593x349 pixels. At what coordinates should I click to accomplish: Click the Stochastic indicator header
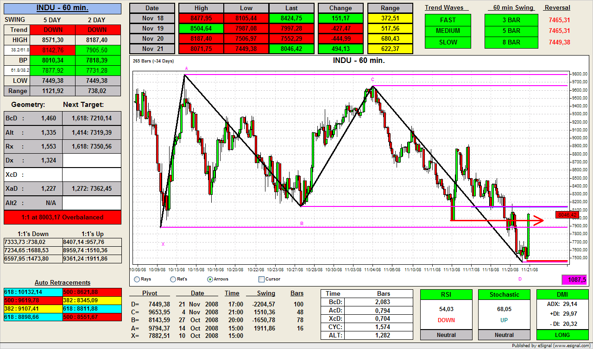[x=504, y=294]
